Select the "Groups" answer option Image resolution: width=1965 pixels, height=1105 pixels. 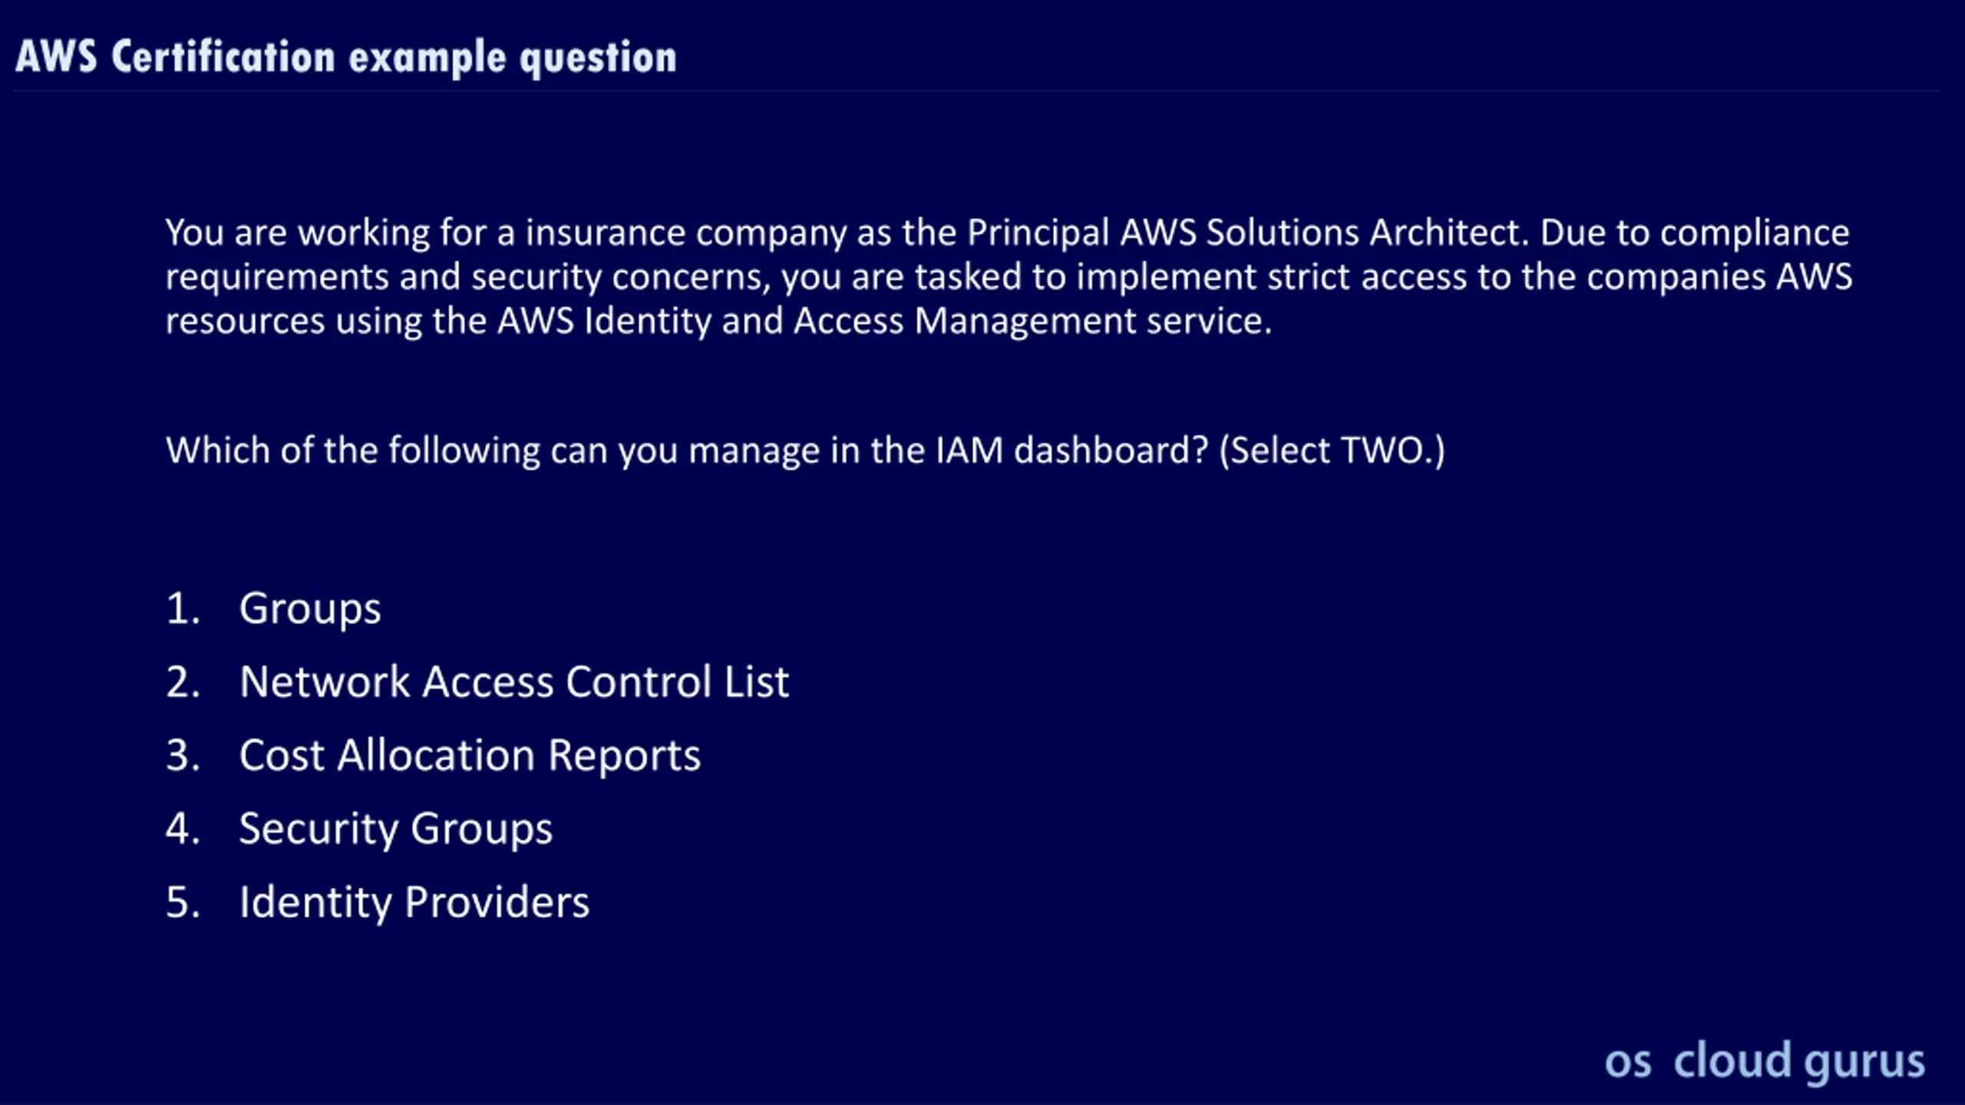click(310, 609)
